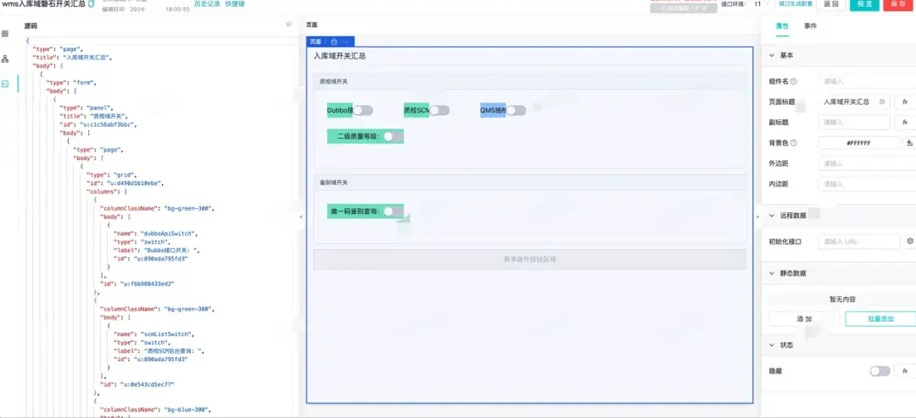Click code line "id": "u:d490d1b10ebe"

pos(125,183)
